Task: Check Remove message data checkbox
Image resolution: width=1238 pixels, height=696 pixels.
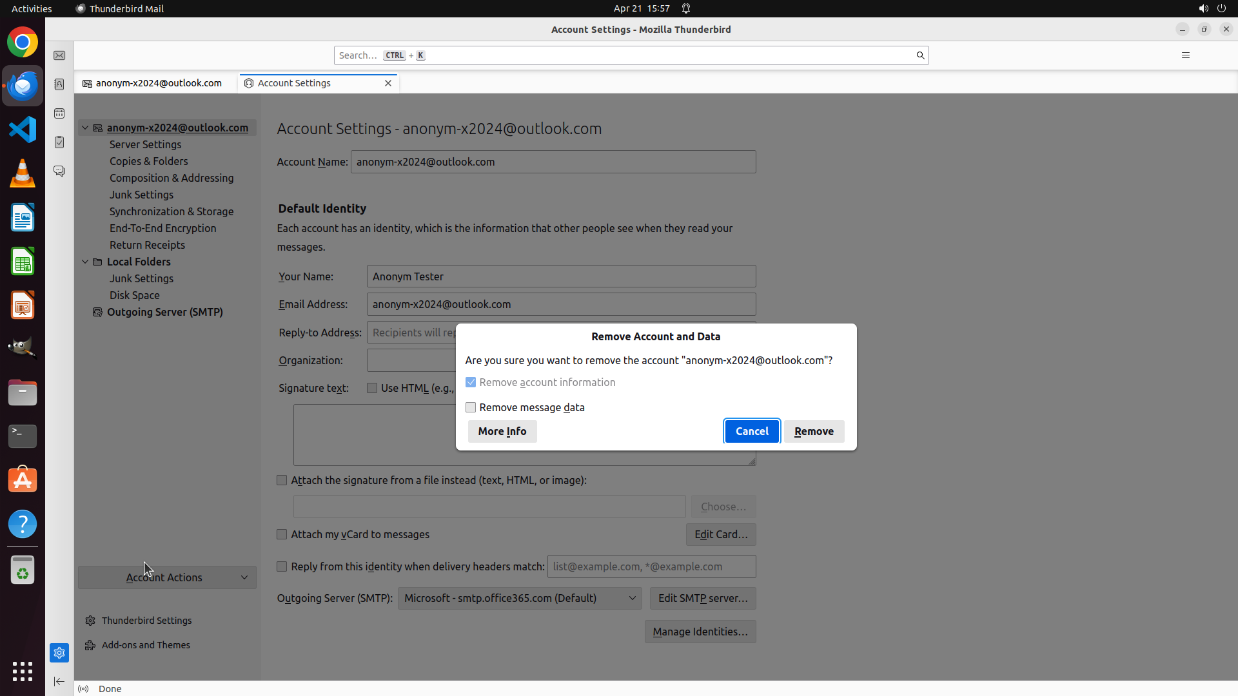Action: (x=471, y=407)
